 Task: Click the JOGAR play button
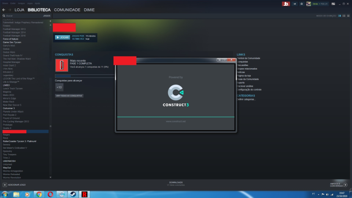(x=62, y=37)
